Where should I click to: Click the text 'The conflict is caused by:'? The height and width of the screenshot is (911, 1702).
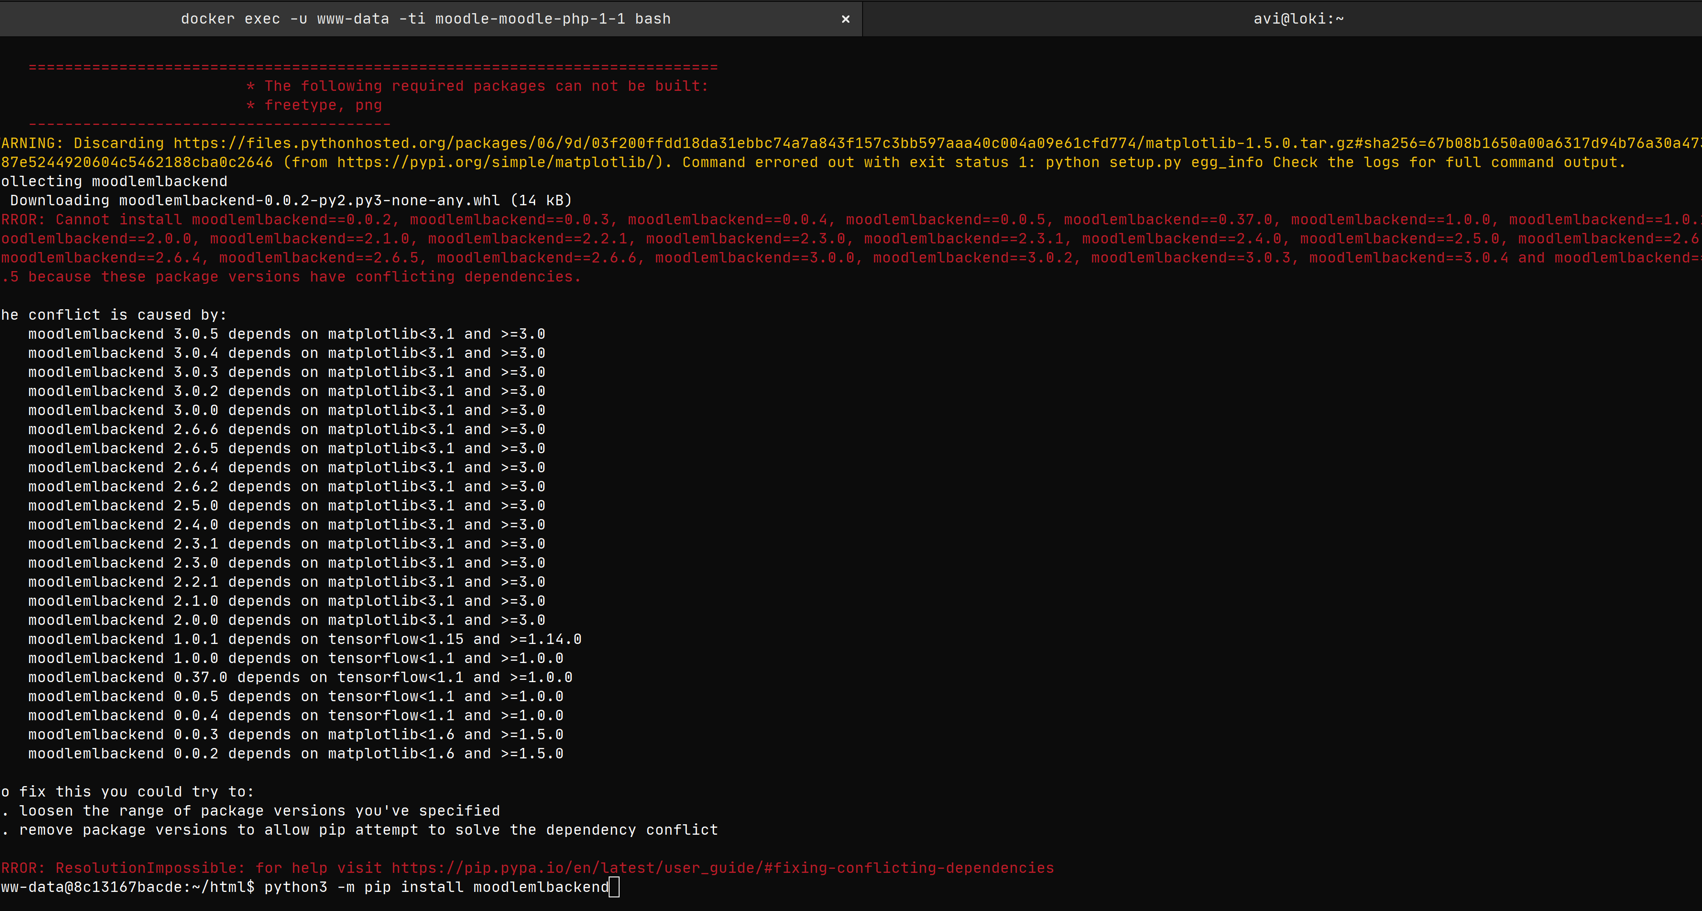pyautogui.click(x=114, y=315)
